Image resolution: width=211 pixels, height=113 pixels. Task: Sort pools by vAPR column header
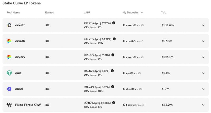[88, 13]
